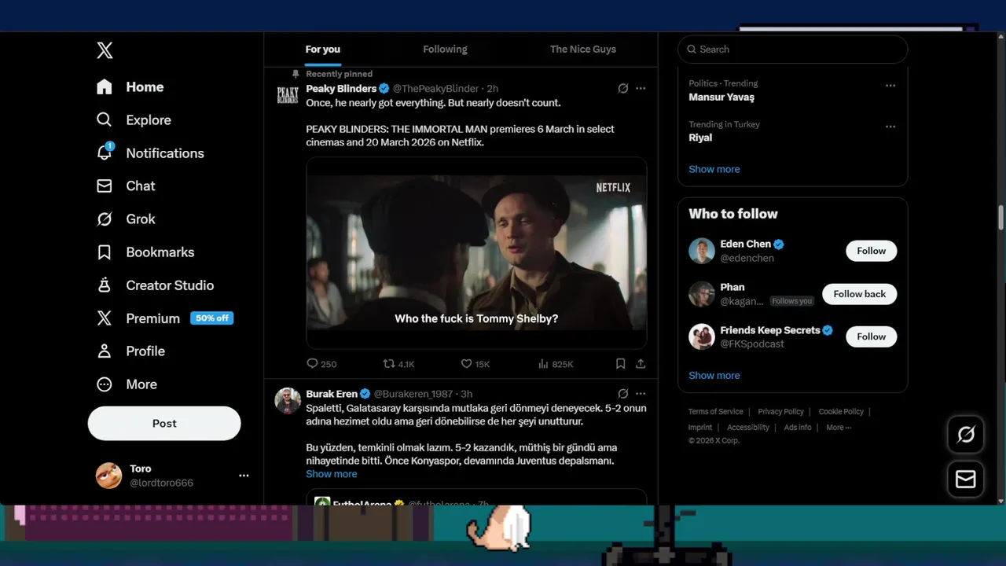The height and width of the screenshot is (566, 1006).
Task: Open more options on Burak Eren post
Action: pyautogui.click(x=641, y=394)
